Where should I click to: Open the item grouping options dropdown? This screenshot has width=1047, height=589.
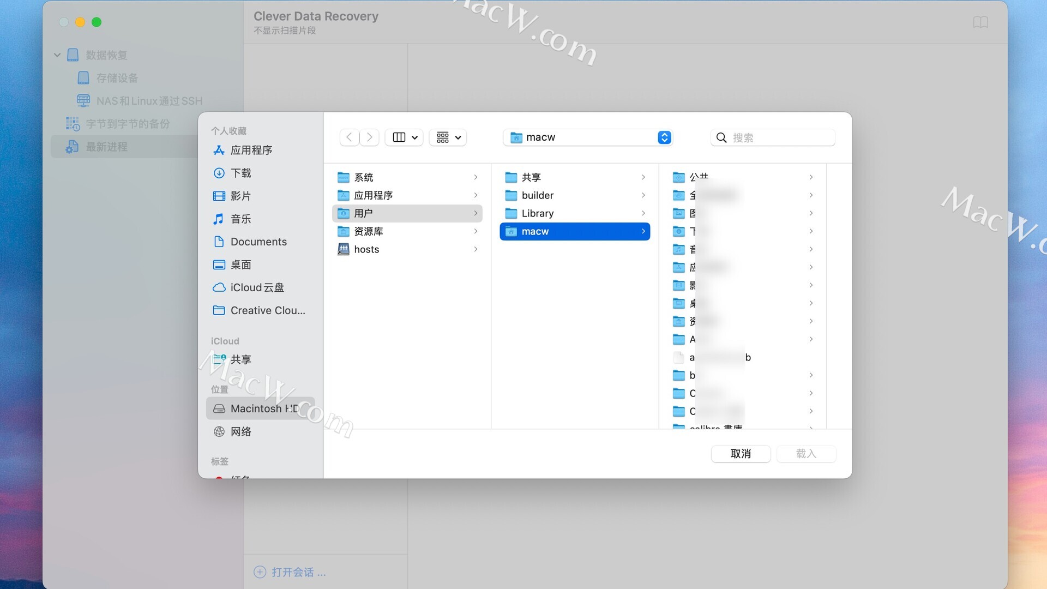click(x=448, y=137)
